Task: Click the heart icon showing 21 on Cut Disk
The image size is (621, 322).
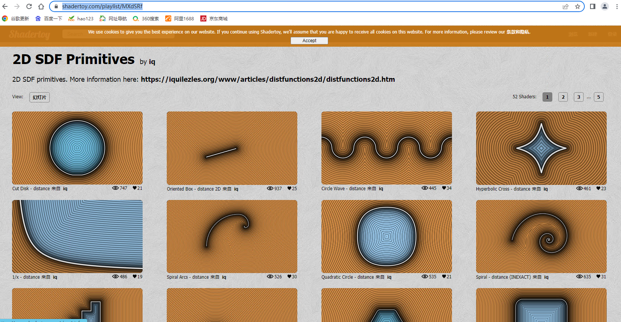Action: [135, 188]
